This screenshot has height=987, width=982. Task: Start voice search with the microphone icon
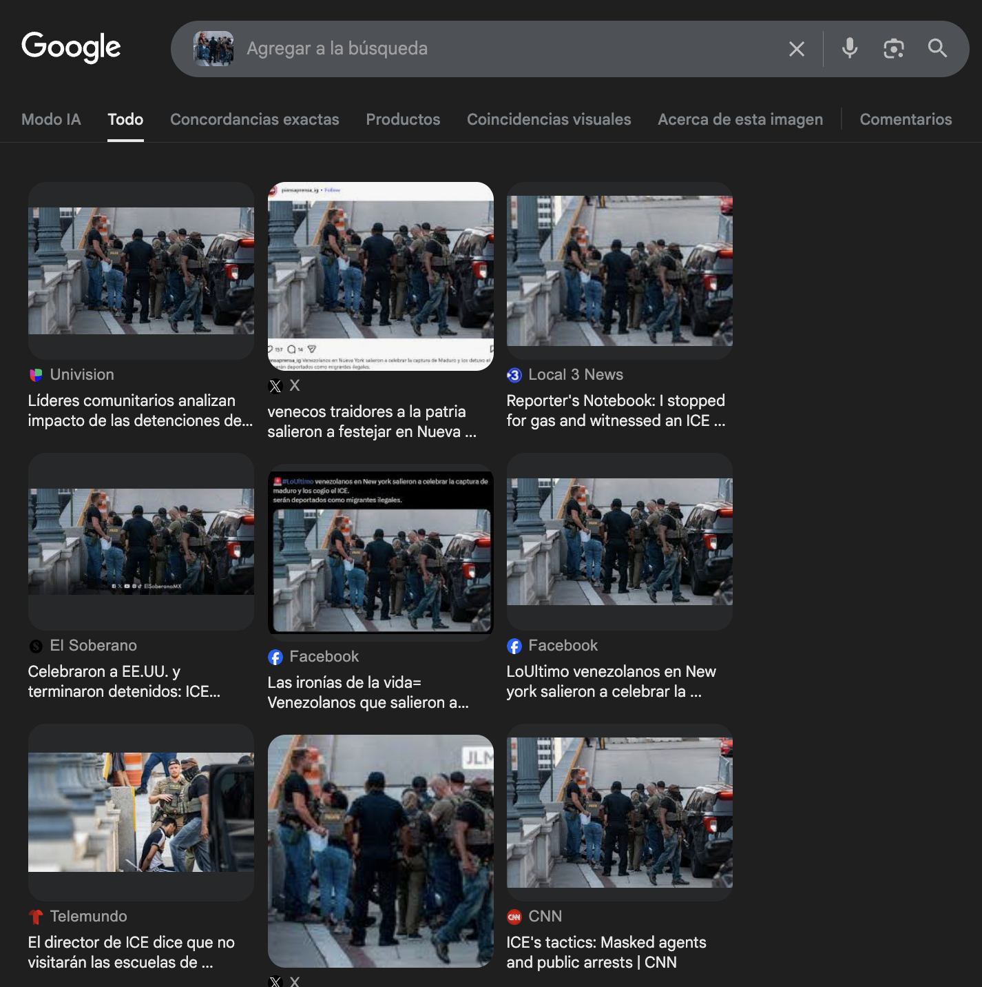point(850,48)
